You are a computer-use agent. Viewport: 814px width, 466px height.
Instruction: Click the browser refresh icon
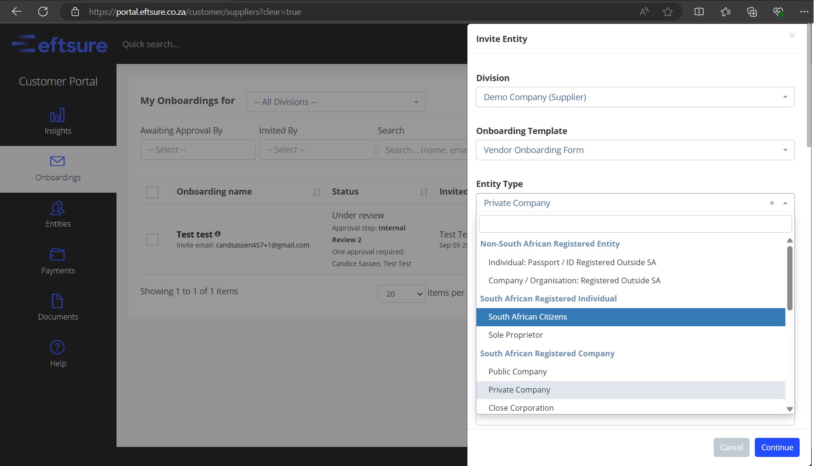point(43,11)
